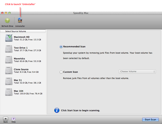Viewport: 162px width, 124px height.
Task: Launch the Uninstaller tool
Action: coord(20,20)
